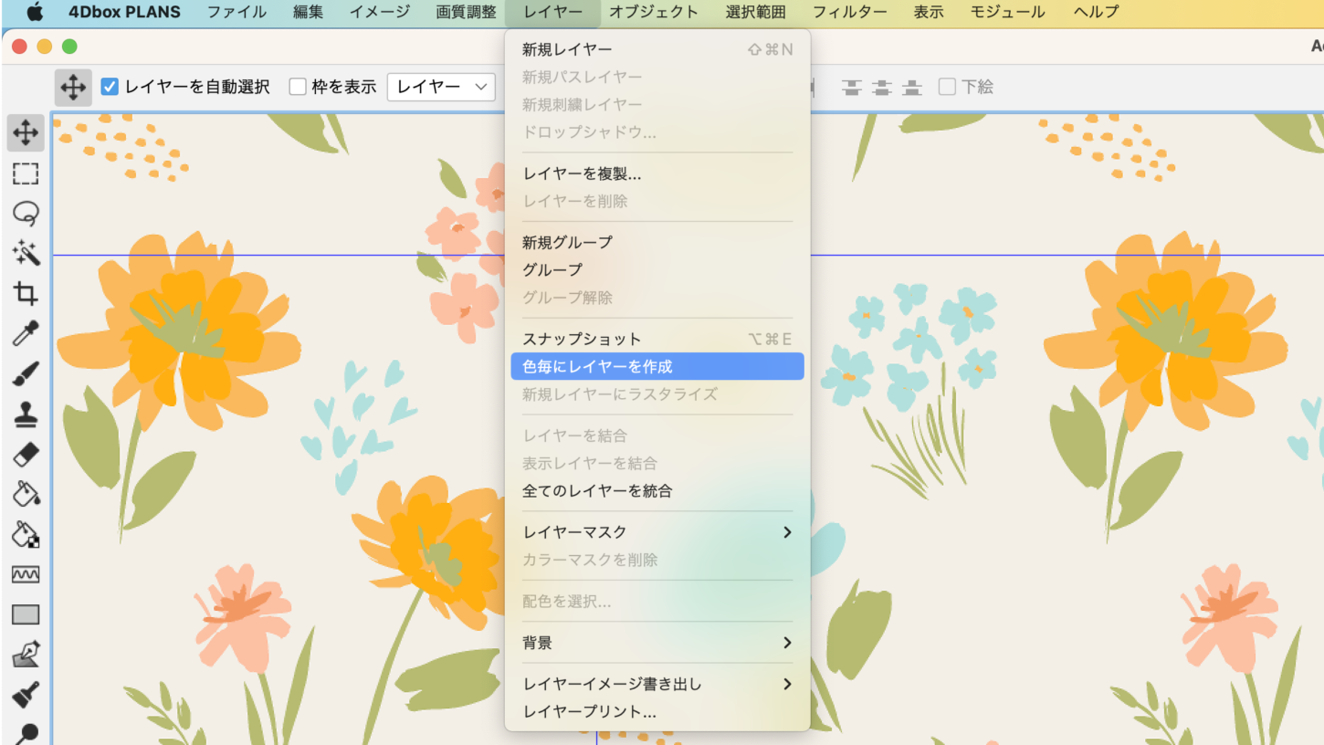Uncheck レイヤーを自動選択 checkbox
The height and width of the screenshot is (745, 1324).
[x=110, y=87]
